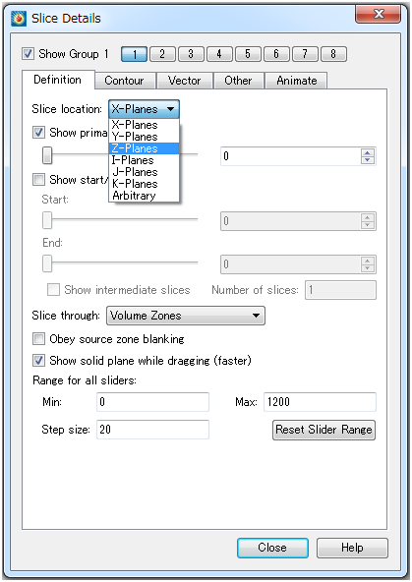412x582 pixels.
Task: Decrement the primary slice position spinner
Action: point(368,160)
